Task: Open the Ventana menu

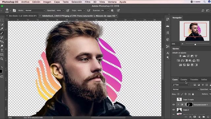Action: (112, 2)
